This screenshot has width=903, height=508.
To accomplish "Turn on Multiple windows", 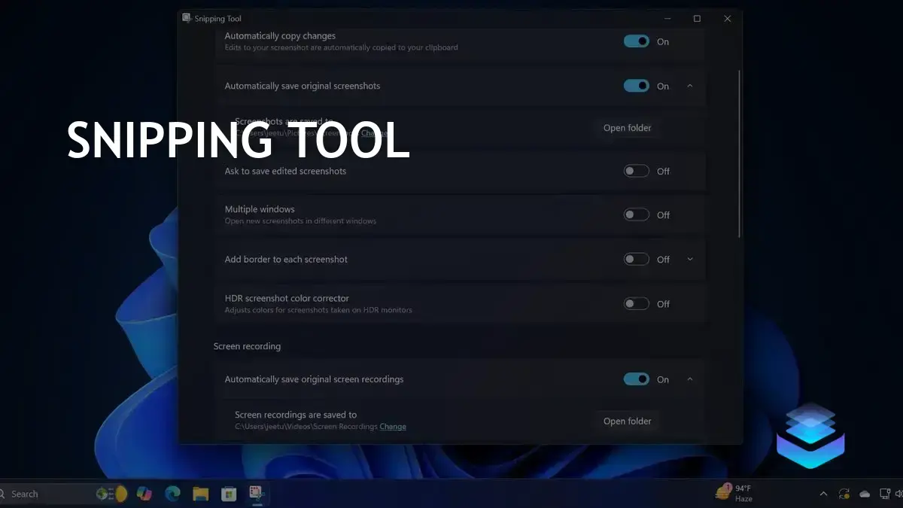I will click(x=635, y=214).
